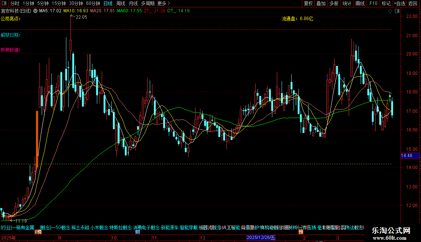Select the 5分钟 period tab
Screen dimensions: 421x242
[x=43, y=3]
